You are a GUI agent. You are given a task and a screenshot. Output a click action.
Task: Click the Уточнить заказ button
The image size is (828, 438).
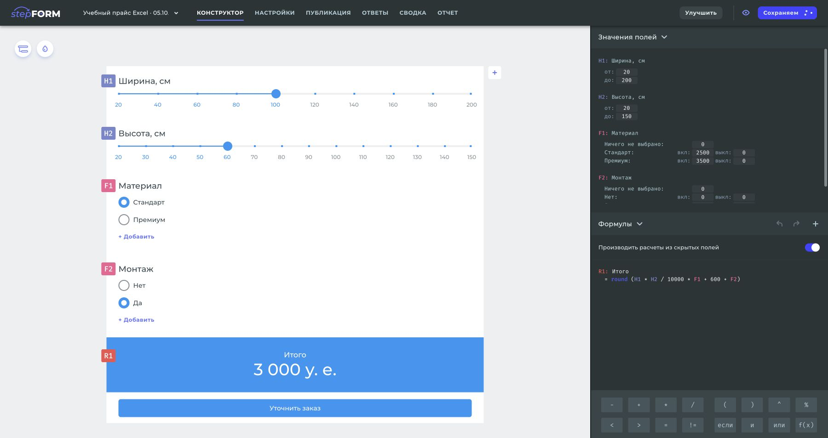coord(295,408)
